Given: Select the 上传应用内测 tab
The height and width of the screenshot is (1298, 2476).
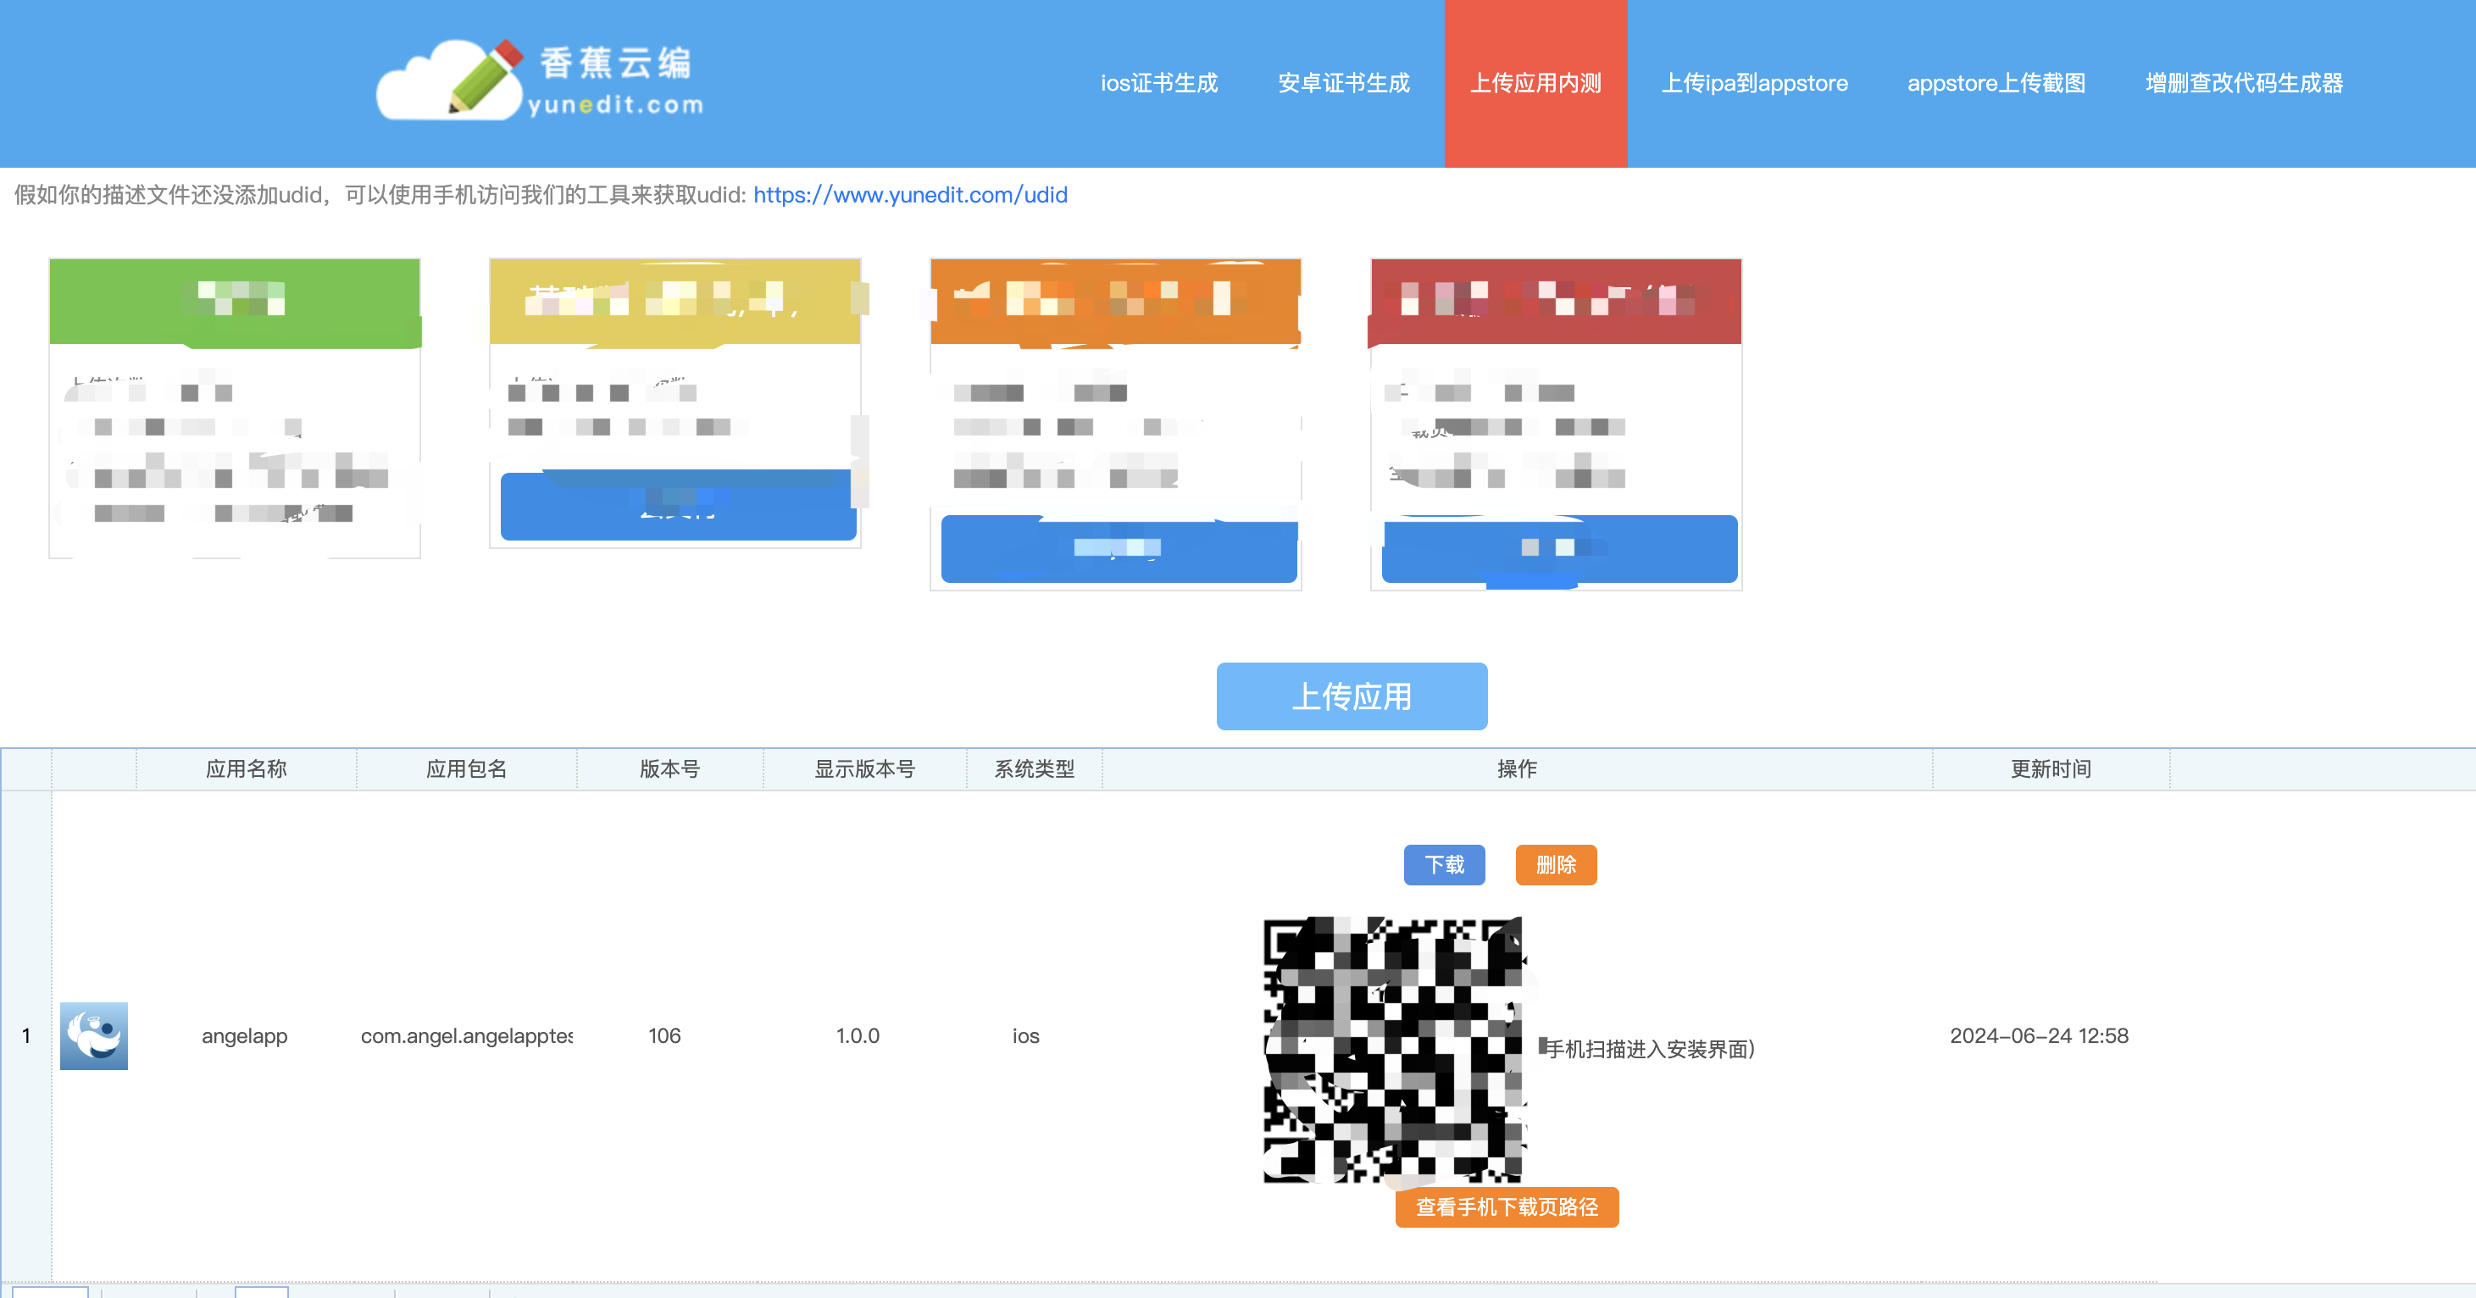Looking at the screenshot, I should pyautogui.click(x=1536, y=84).
